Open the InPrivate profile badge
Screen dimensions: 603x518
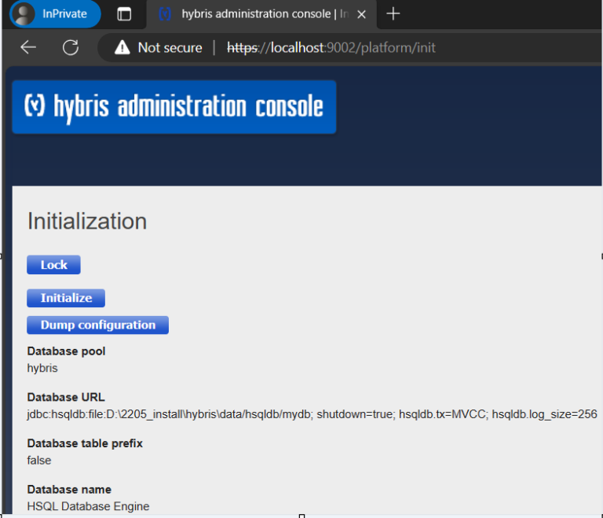[x=55, y=14]
